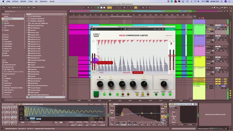Adjust the Weiss parallel mix knob
The image size is (233, 131).
coord(163,84)
